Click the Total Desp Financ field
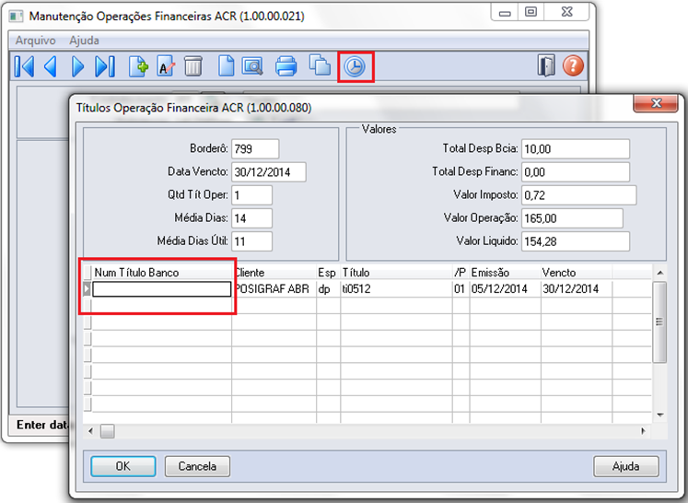Screen dimensions: 688x503 point(576,172)
